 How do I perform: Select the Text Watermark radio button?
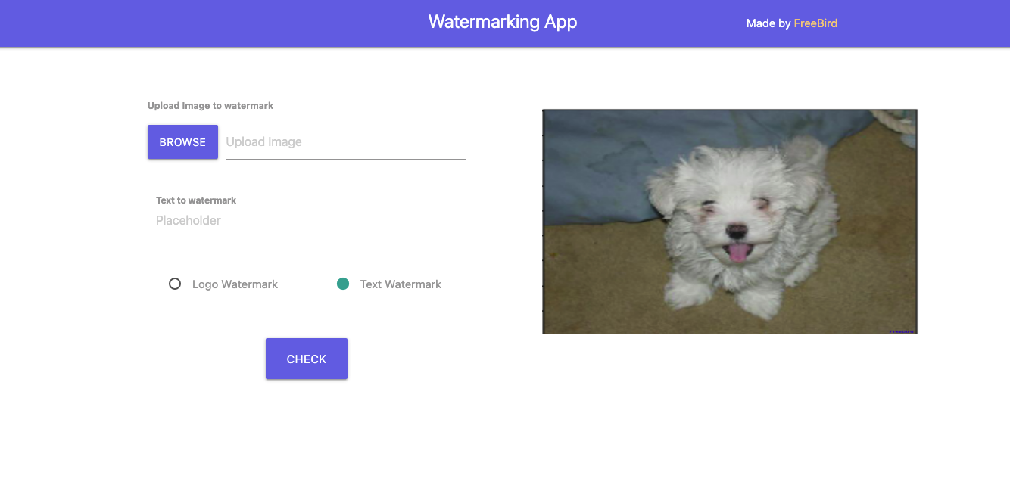[x=343, y=284]
